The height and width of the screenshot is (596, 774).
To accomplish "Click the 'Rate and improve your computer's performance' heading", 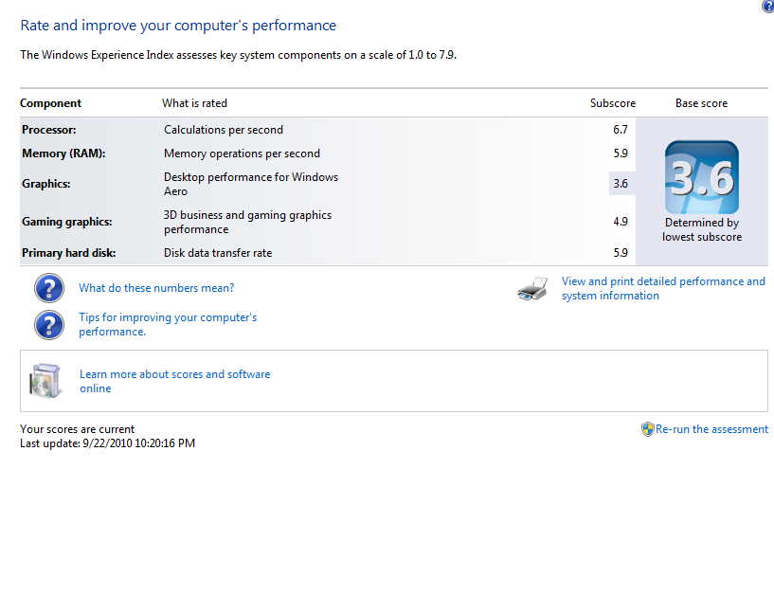I will click(x=178, y=26).
